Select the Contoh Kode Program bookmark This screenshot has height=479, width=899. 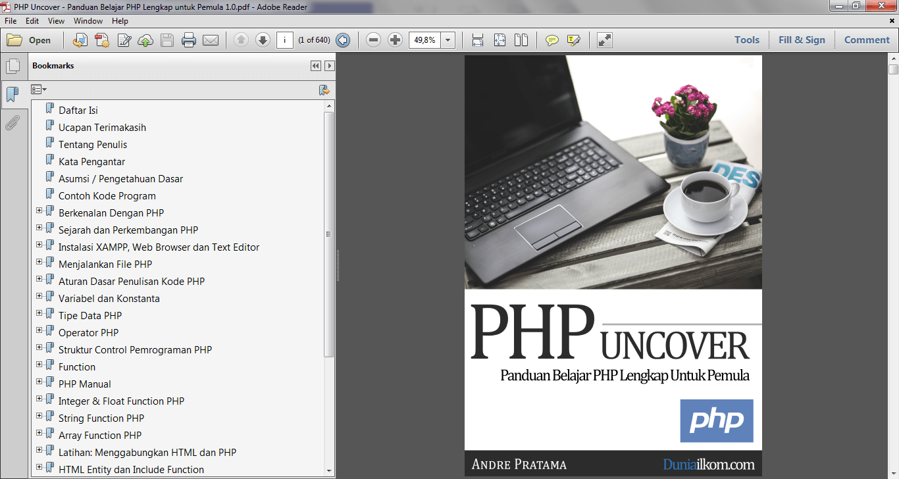[107, 196]
